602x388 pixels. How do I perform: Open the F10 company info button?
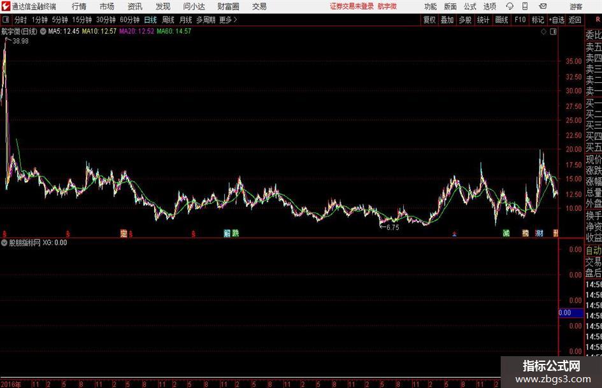(520, 20)
